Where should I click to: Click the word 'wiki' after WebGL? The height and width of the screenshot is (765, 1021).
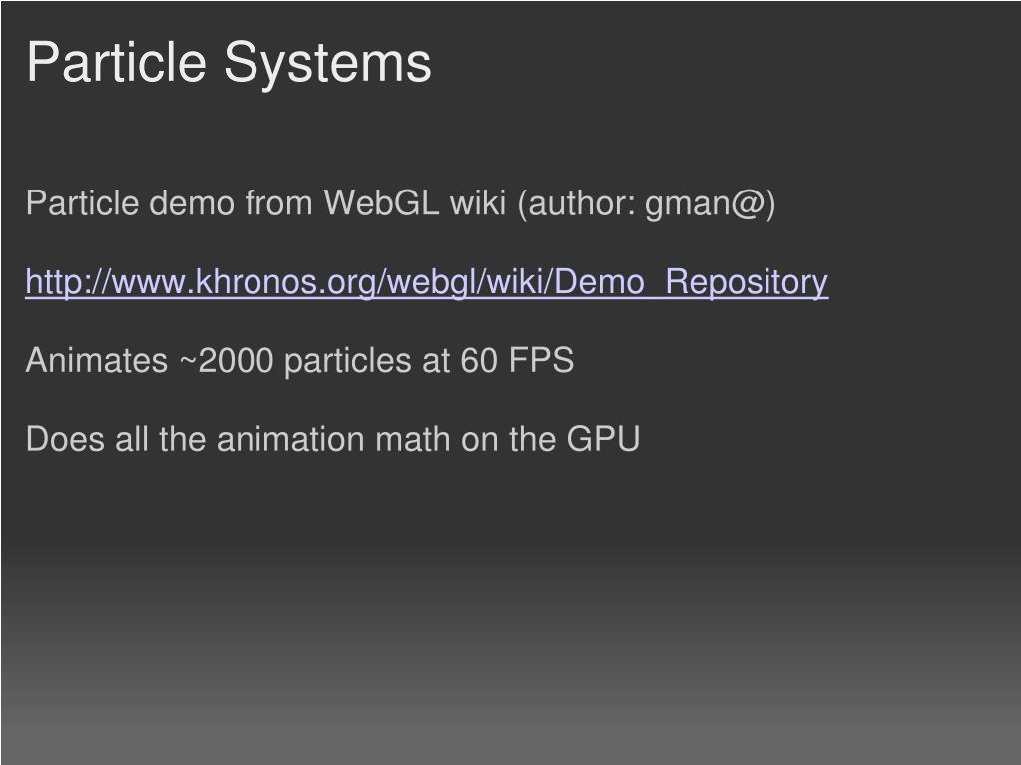click(478, 202)
